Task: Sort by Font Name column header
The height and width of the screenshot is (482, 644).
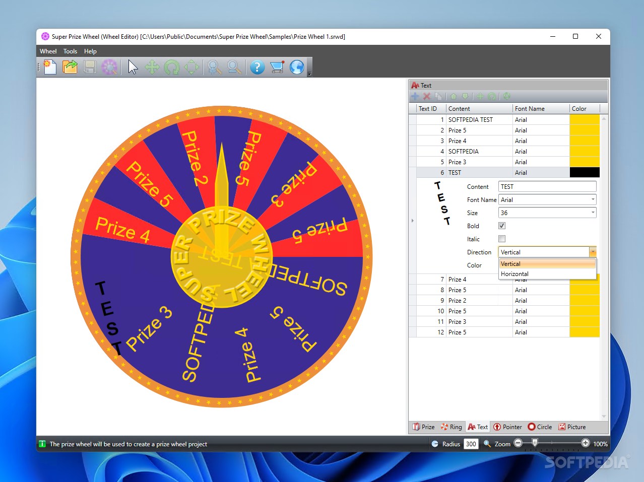Action: 541,108
